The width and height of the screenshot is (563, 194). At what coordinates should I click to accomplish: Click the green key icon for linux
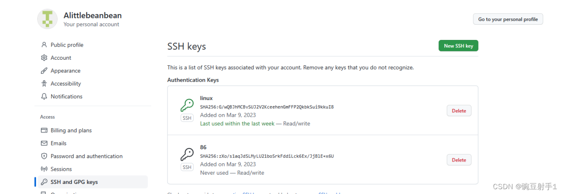[x=187, y=105]
